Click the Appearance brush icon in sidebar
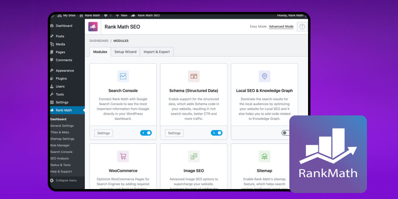This screenshot has height=199, width=398. (x=52, y=70)
